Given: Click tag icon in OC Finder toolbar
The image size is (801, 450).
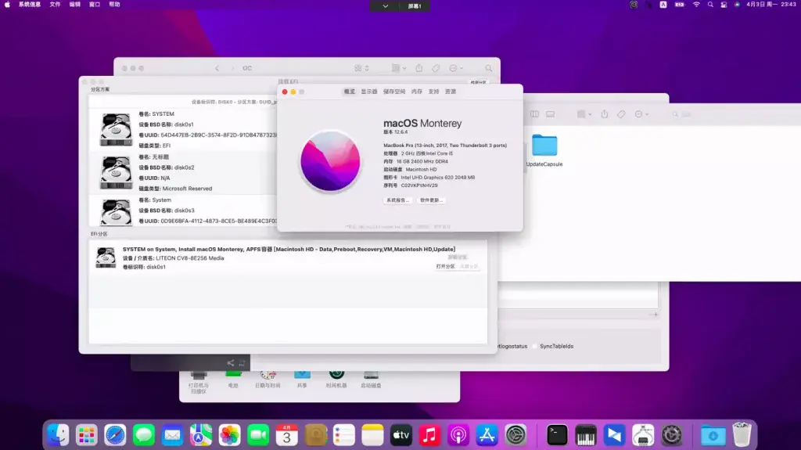Looking at the screenshot, I should click(436, 68).
